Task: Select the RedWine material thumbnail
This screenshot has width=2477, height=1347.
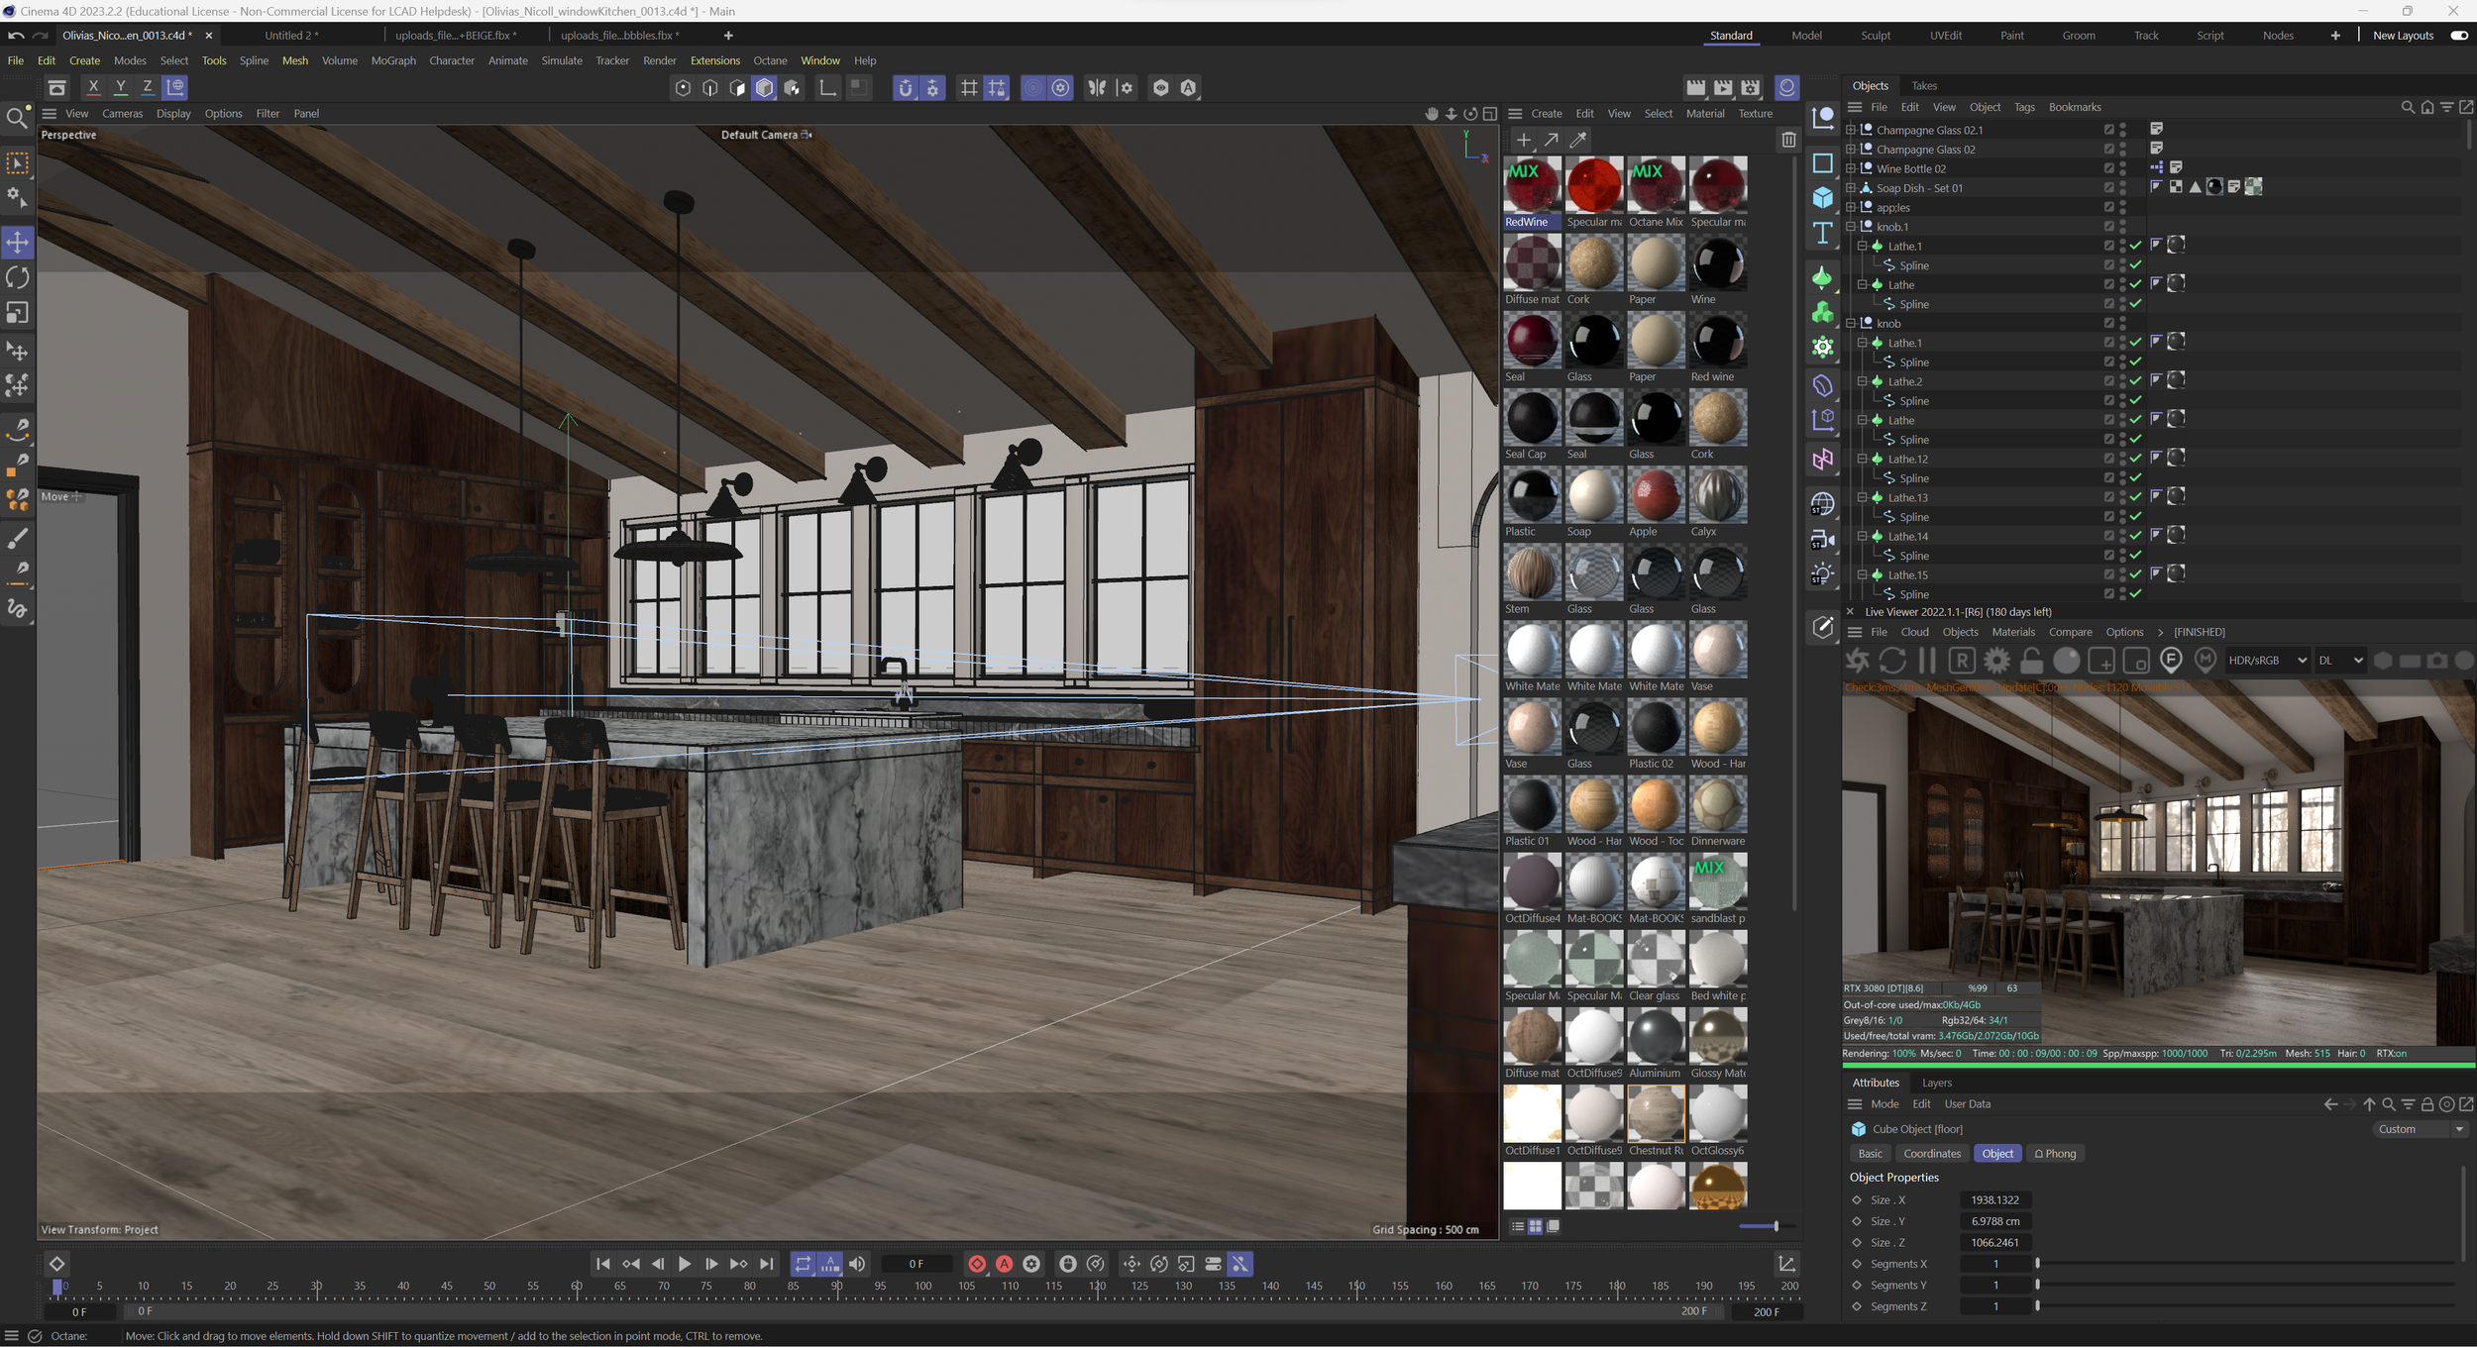Action: pos(1532,186)
